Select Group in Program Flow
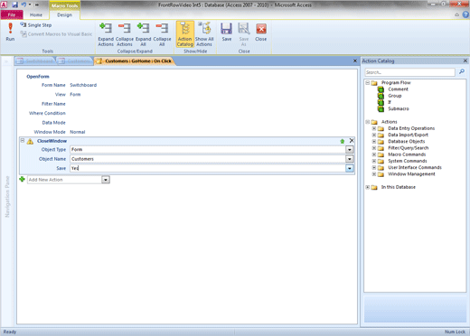 point(395,96)
